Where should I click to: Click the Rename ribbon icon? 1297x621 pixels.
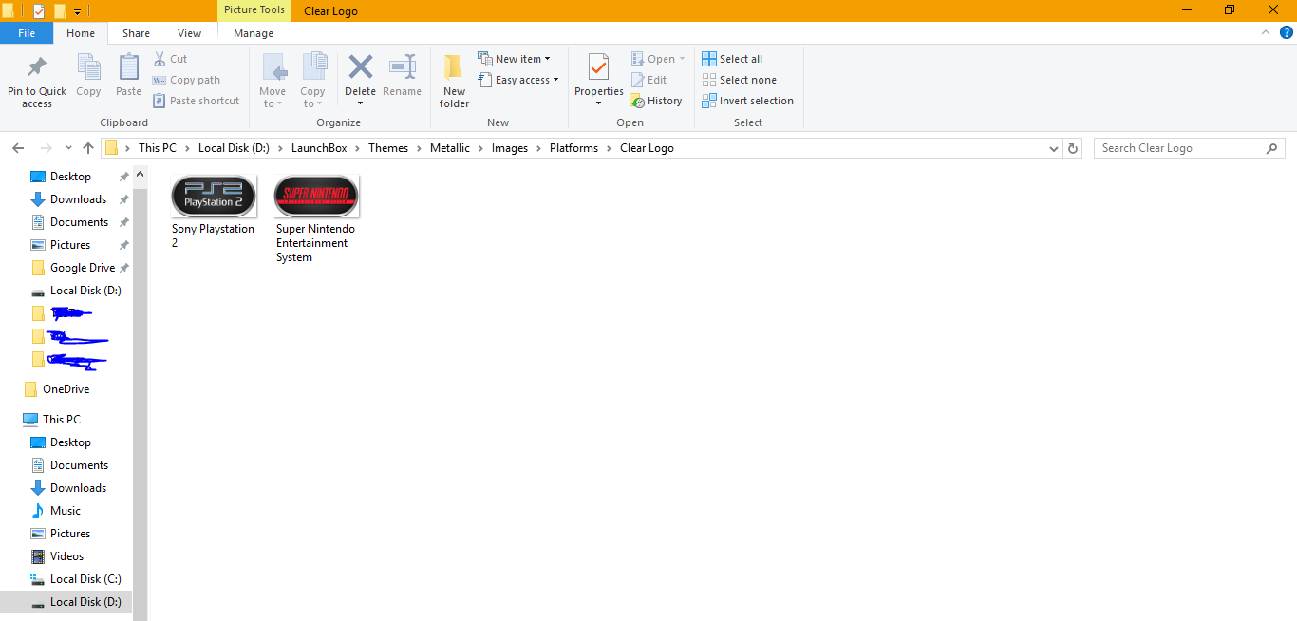pos(403,67)
